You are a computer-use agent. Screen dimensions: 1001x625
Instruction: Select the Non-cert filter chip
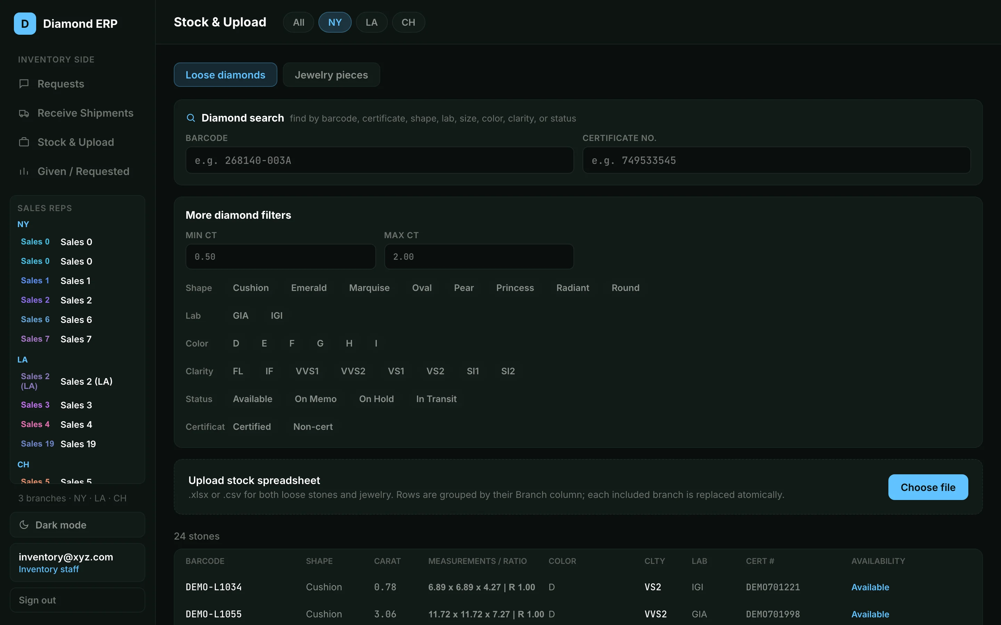tap(313, 427)
